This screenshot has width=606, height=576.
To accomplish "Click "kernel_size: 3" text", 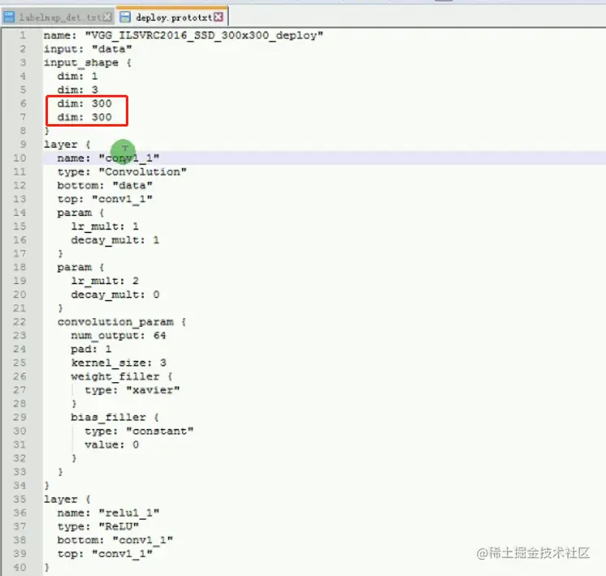I will (x=119, y=363).
